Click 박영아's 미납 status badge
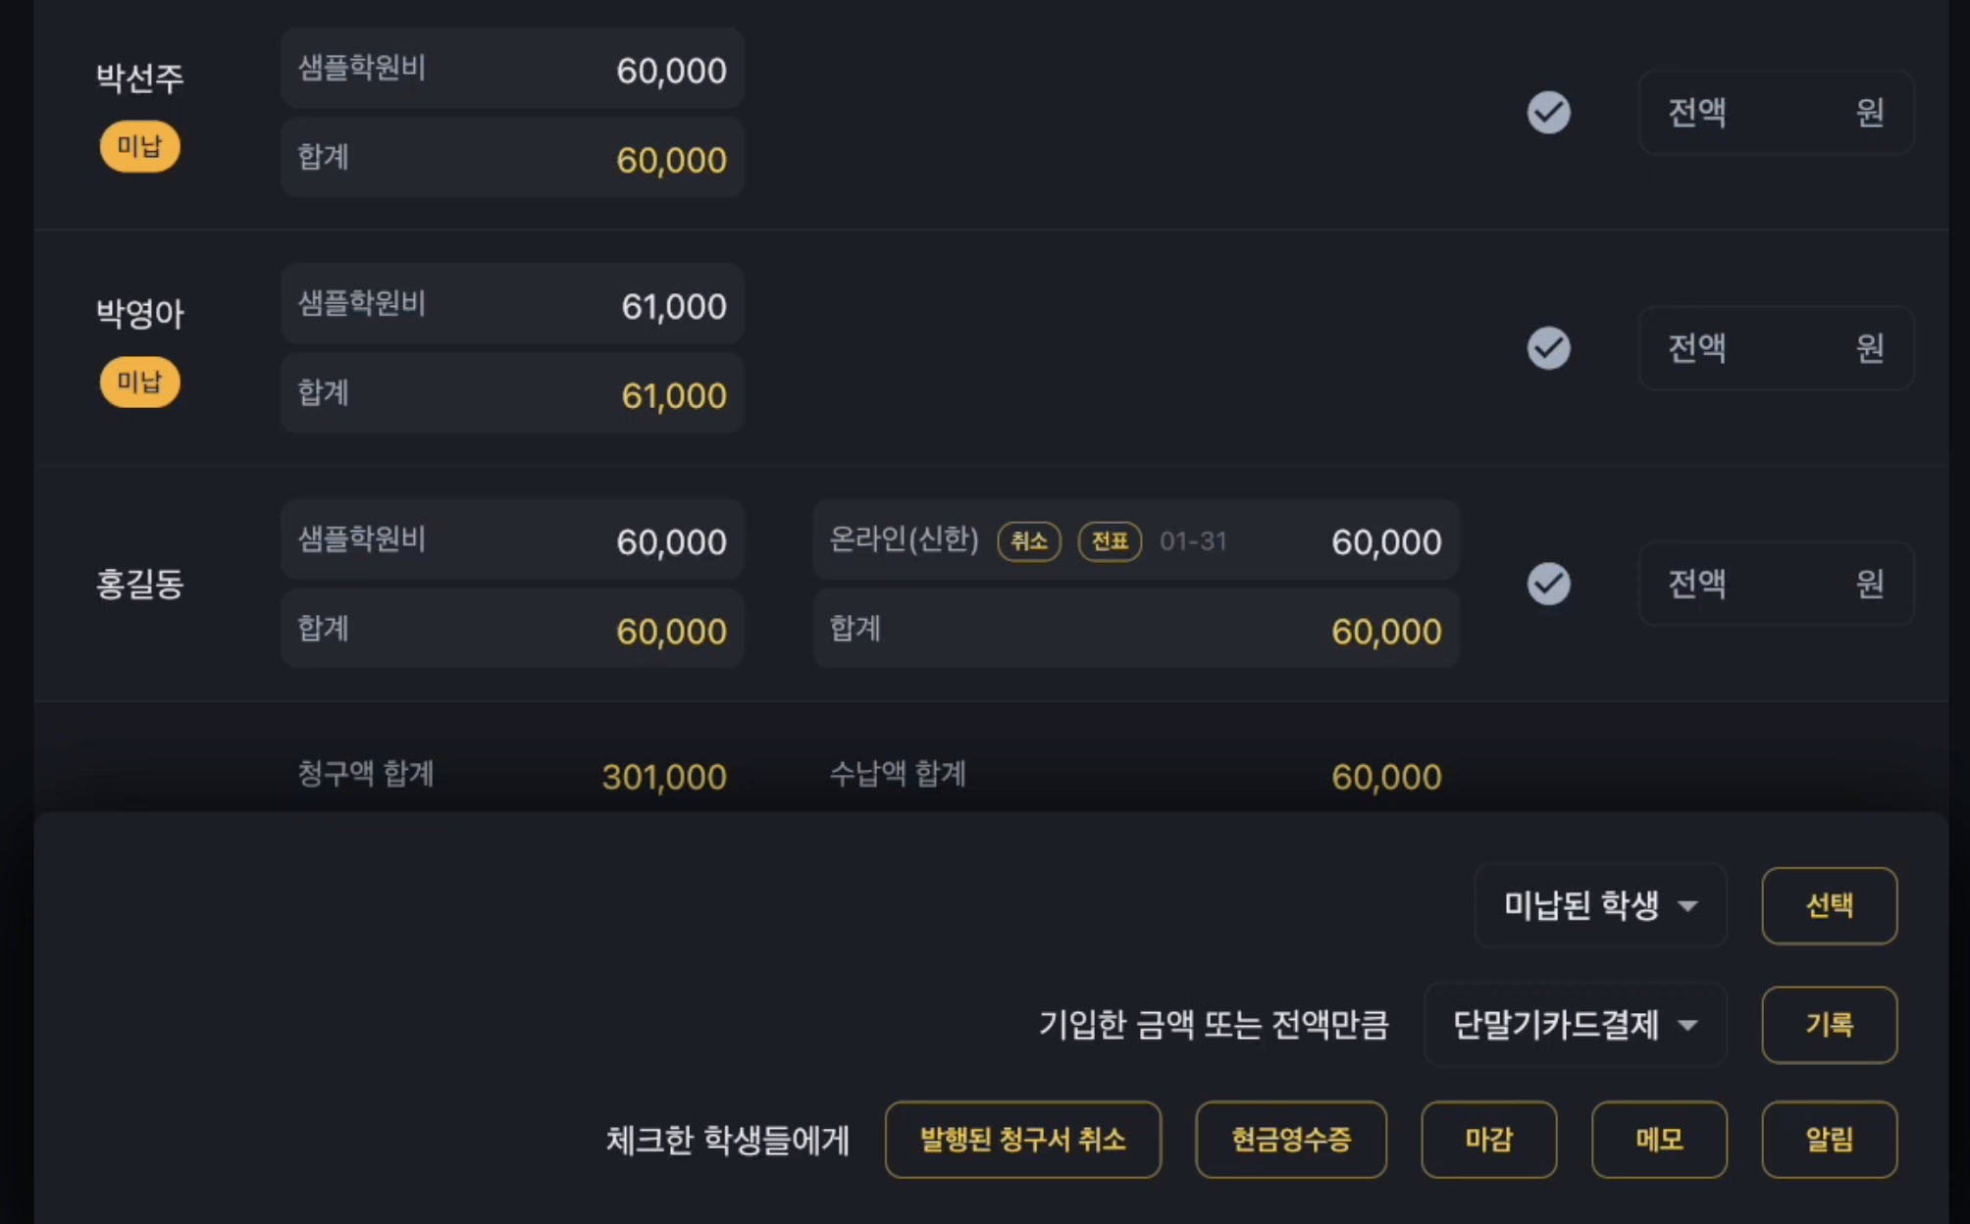Image resolution: width=1970 pixels, height=1224 pixels. pos(139,382)
